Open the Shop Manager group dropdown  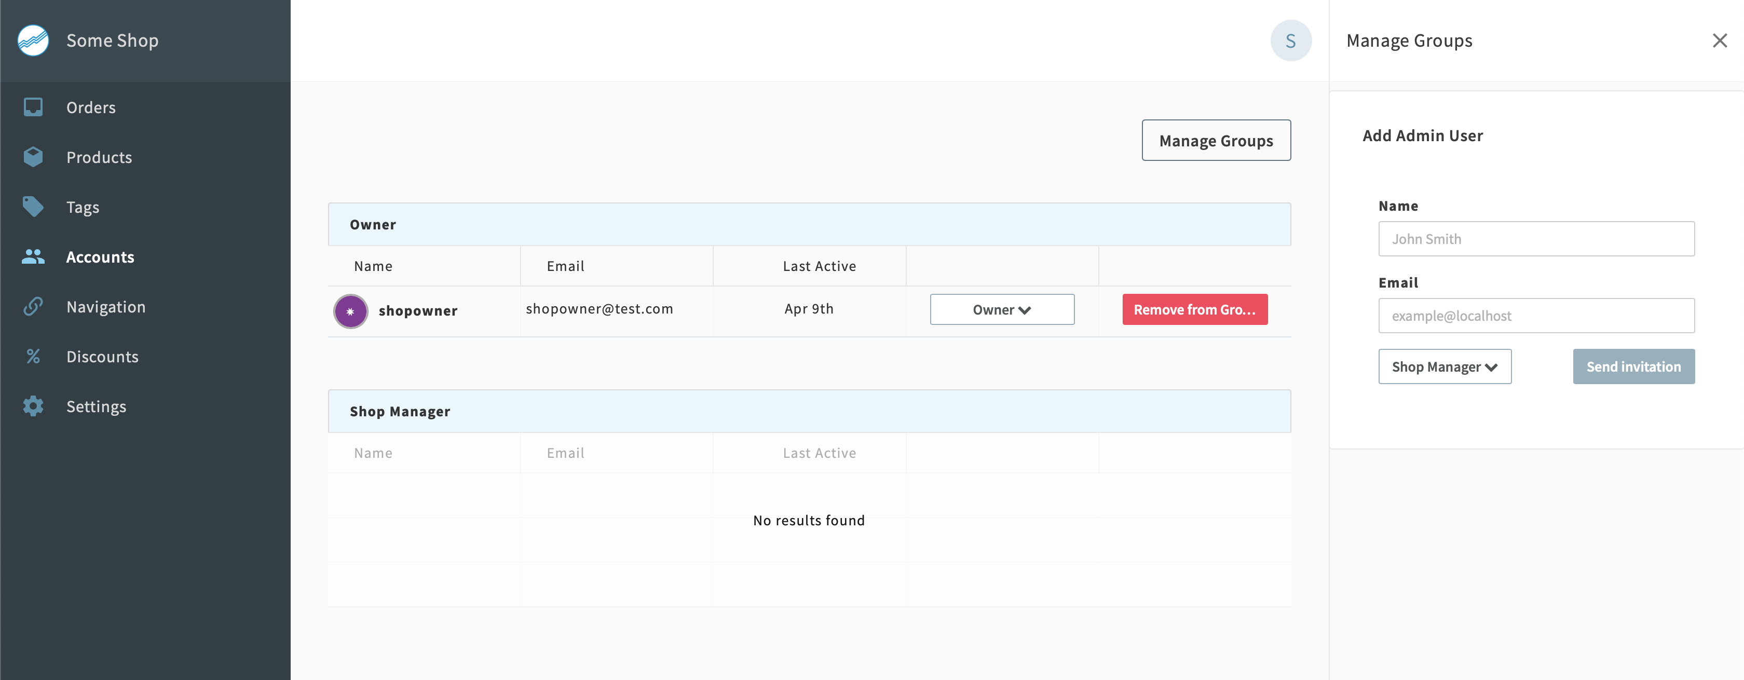[x=1444, y=366]
